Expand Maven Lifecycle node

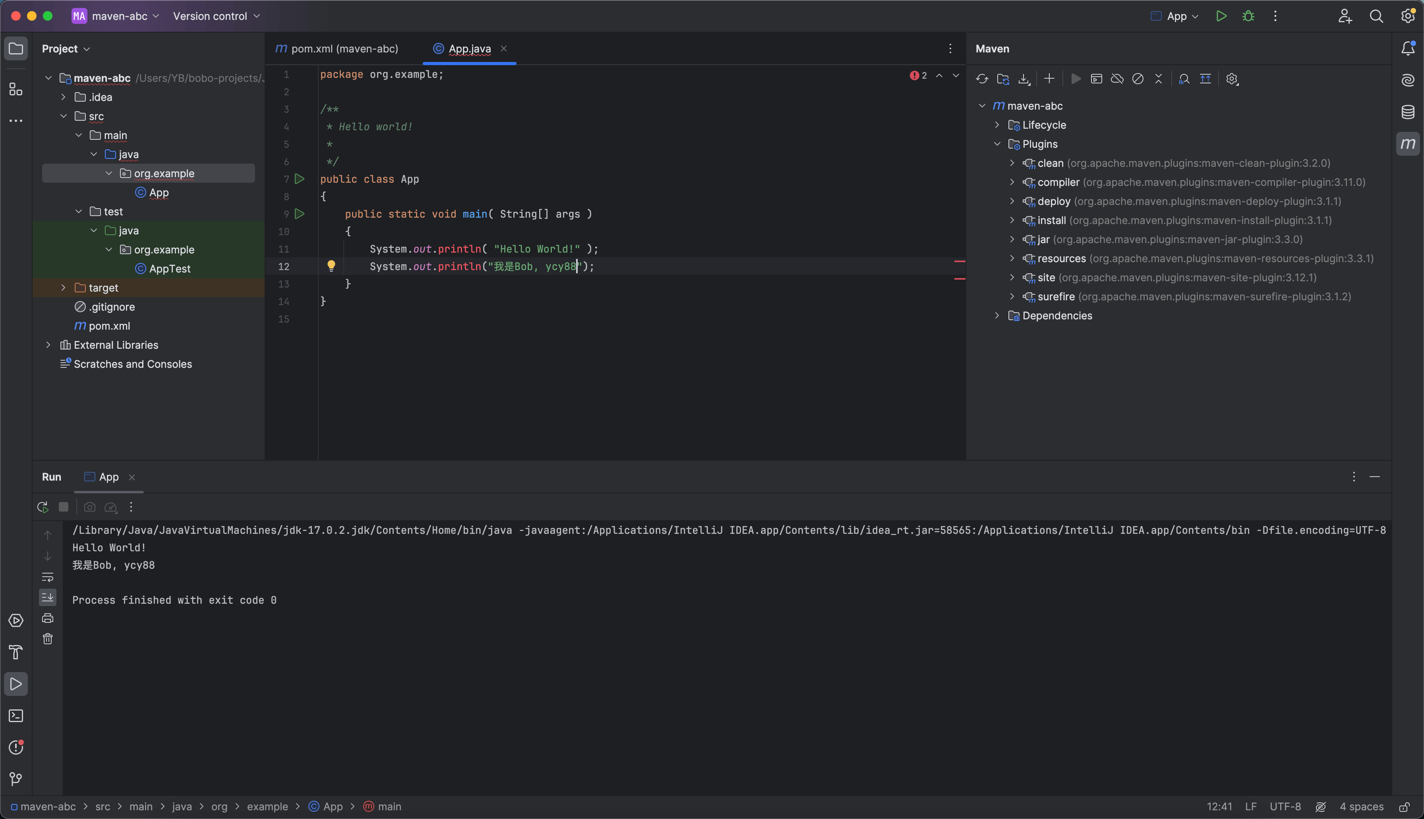[x=997, y=125]
